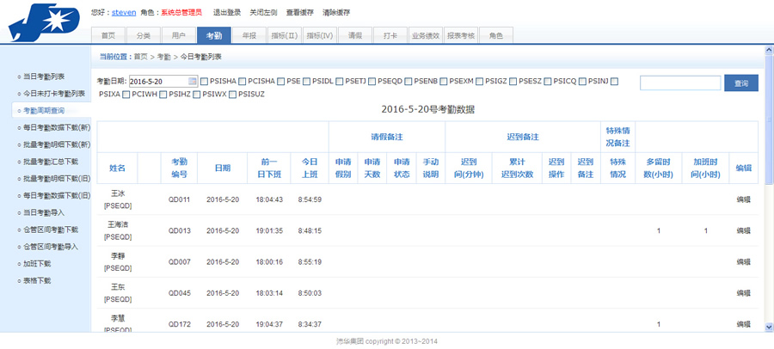Tick the PSENB checkbox
Viewport: 774px width, 349px height.
(x=408, y=82)
